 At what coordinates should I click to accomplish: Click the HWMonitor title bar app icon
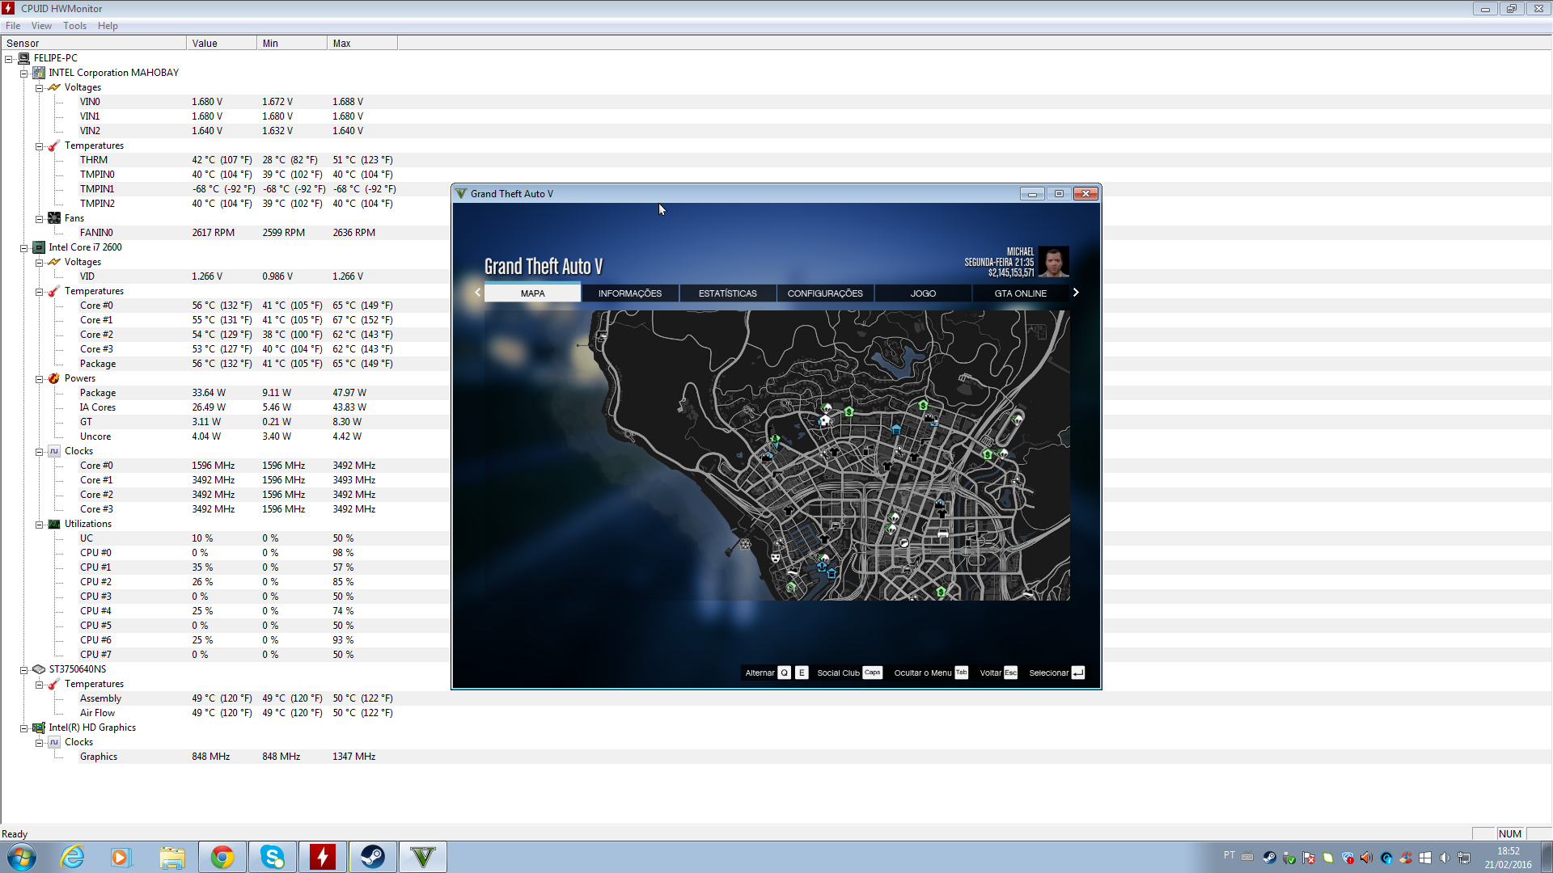click(8, 8)
